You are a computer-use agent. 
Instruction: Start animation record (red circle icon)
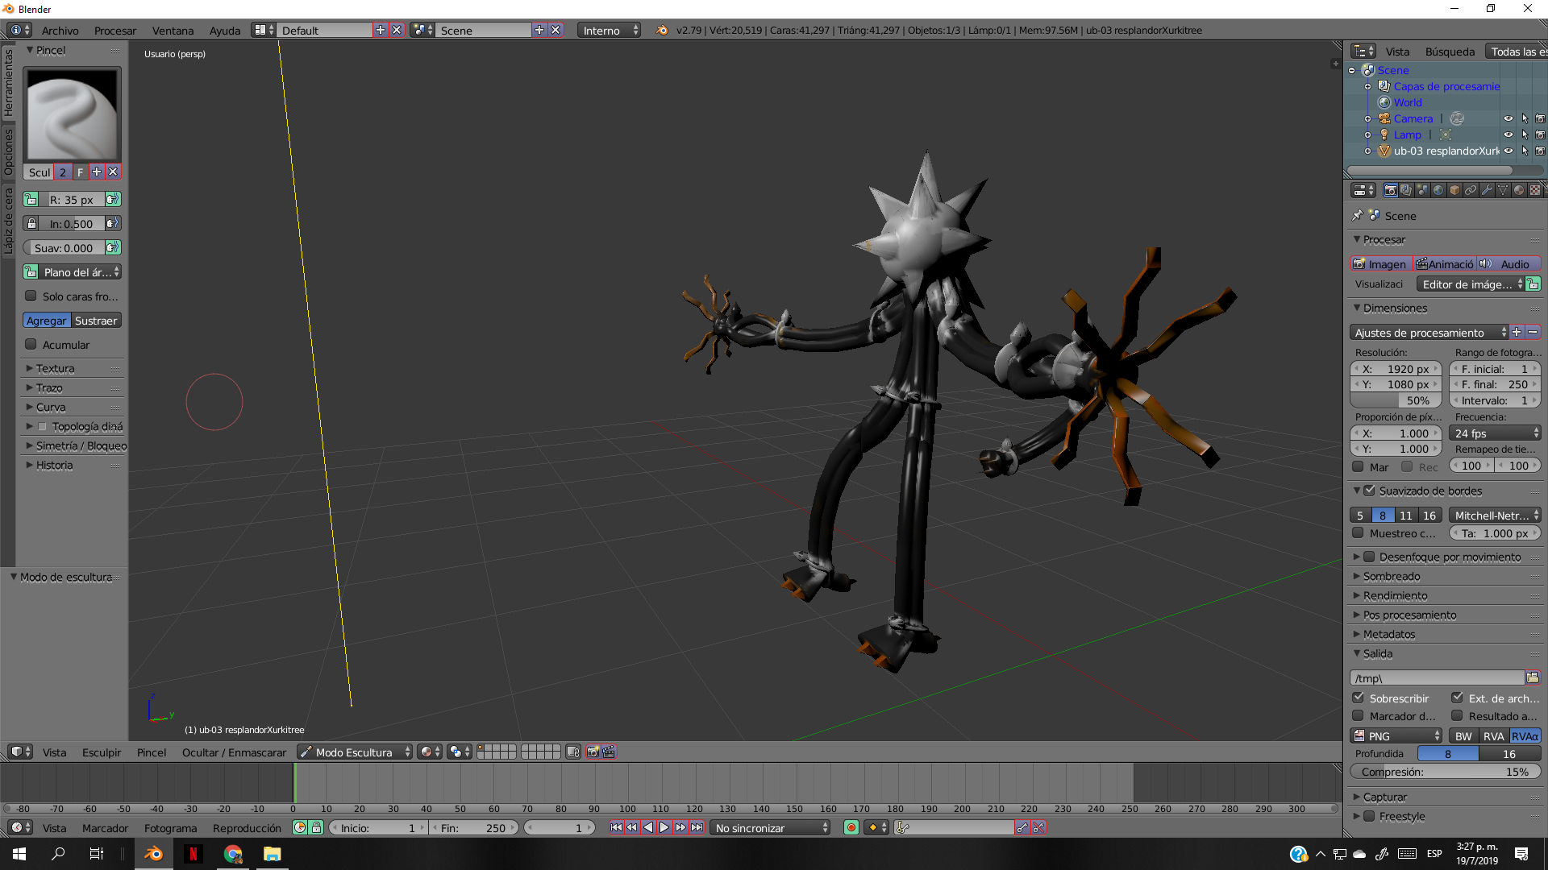point(851,828)
